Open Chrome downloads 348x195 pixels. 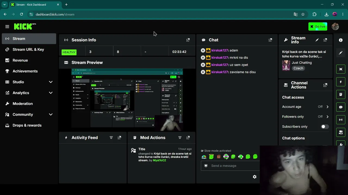coord(327,14)
